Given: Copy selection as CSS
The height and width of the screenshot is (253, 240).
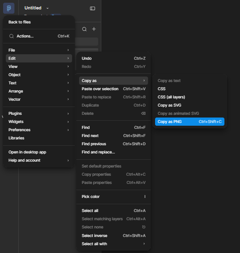Looking at the screenshot, I should pos(190,89).
